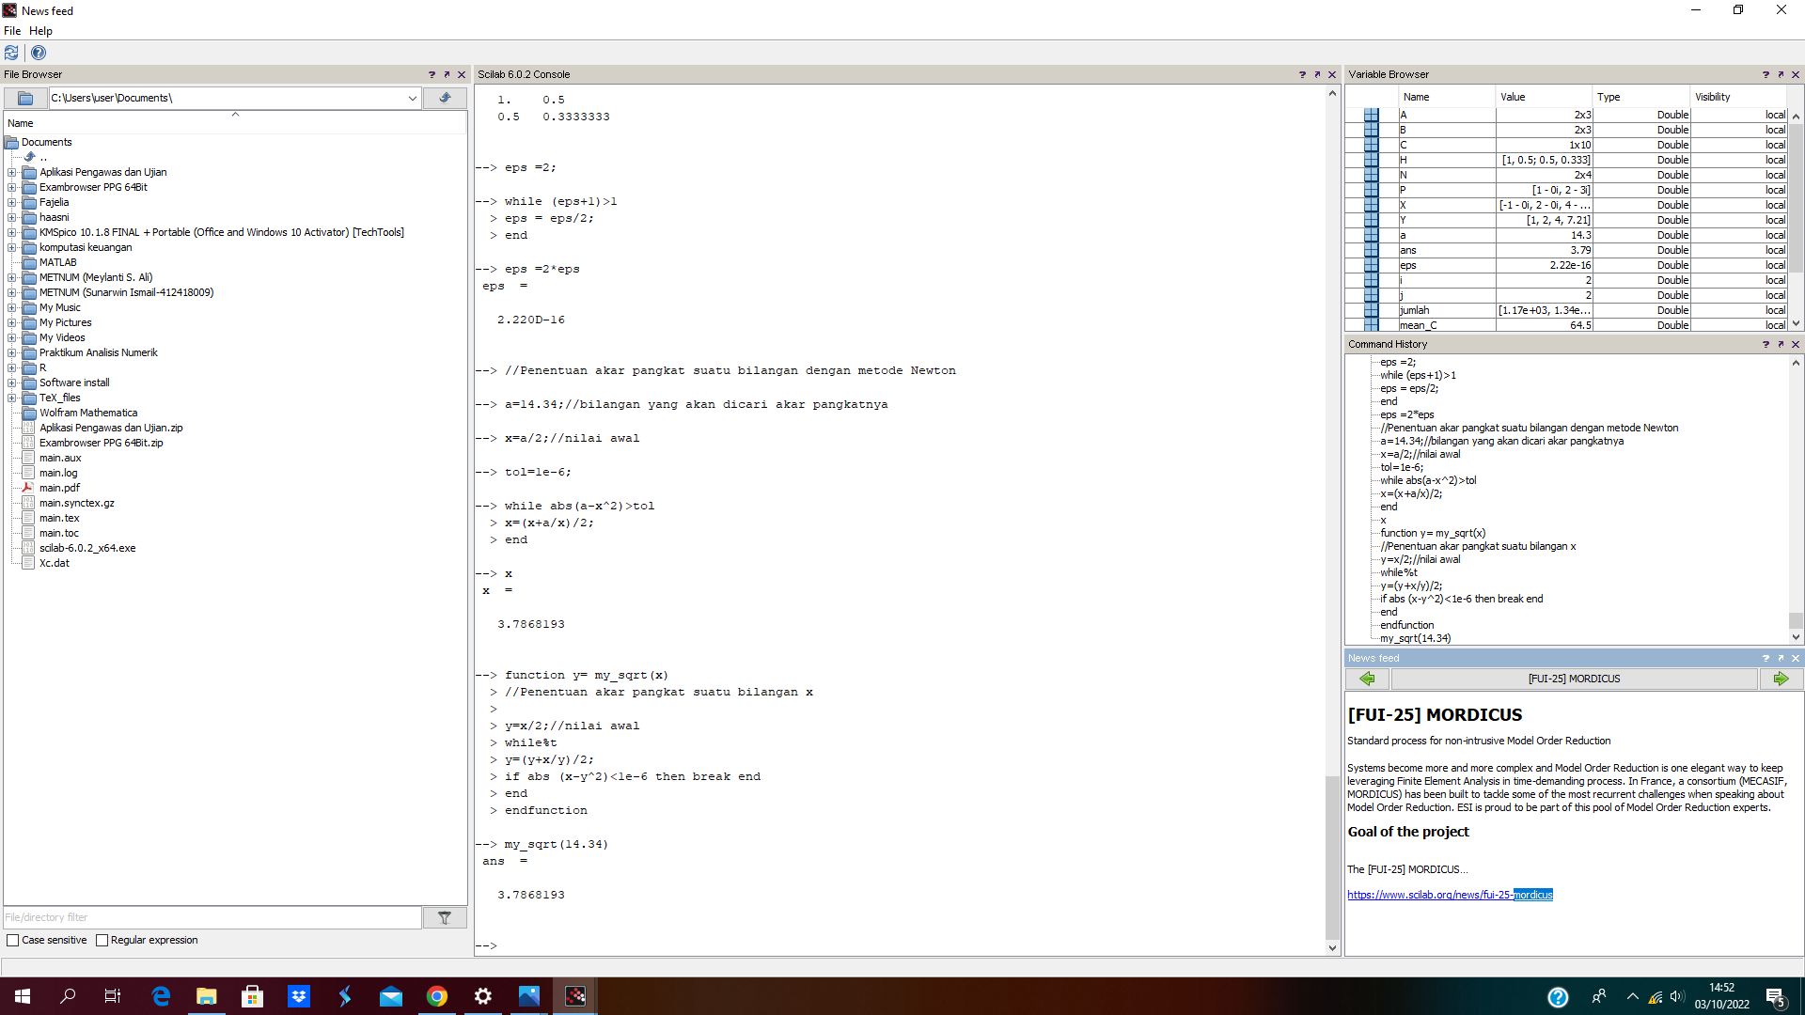Image resolution: width=1805 pixels, height=1015 pixels.
Task: Apply the file filter funnel button
Action: point(445,917)
